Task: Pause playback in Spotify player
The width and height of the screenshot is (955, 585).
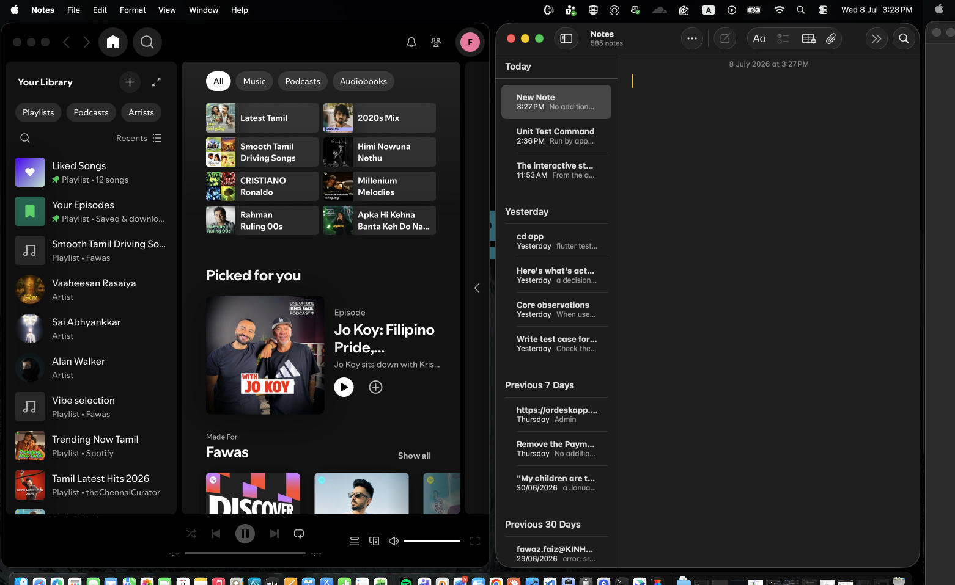Action: [245, 534]
